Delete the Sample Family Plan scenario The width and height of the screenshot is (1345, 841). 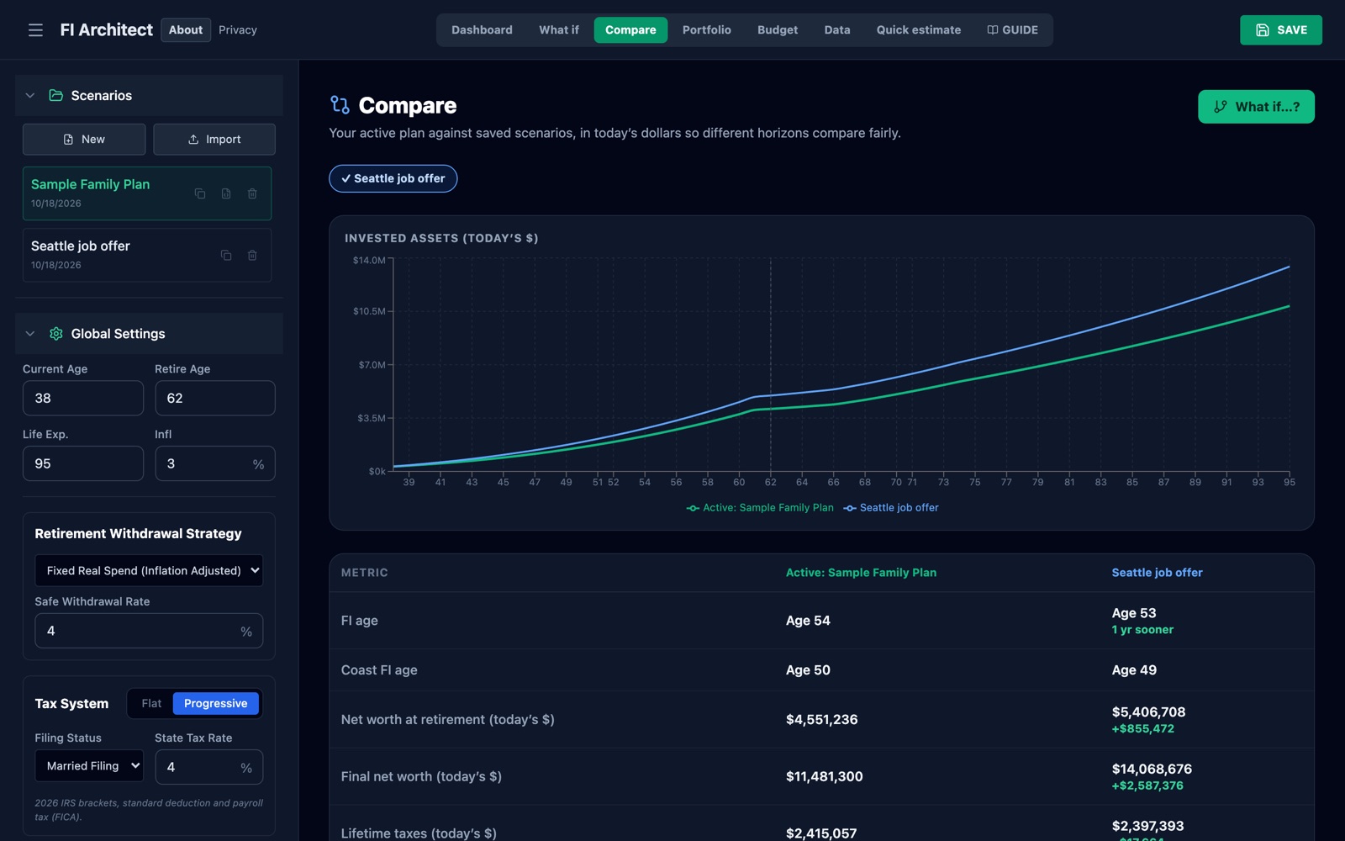coord(252,193)
